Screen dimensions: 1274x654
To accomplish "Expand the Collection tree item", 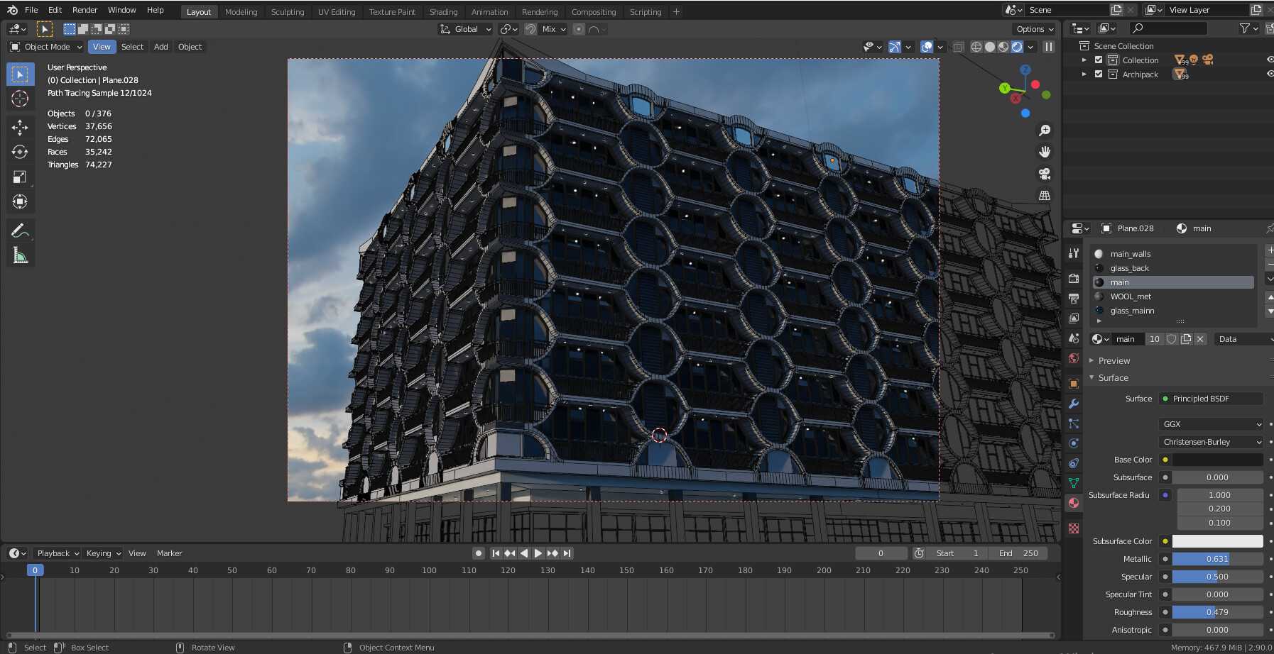I will [1084, 60].
